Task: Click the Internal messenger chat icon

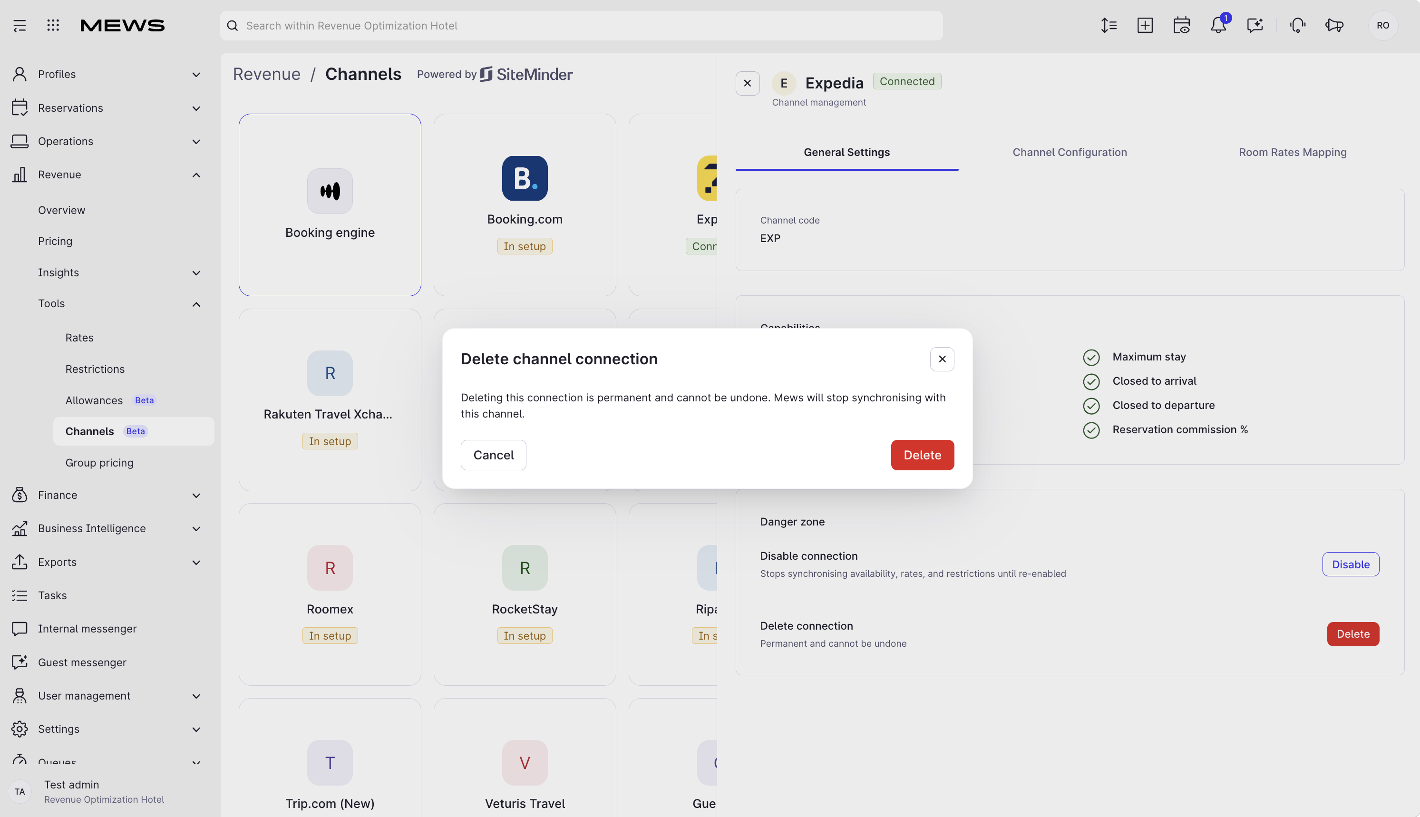Action: pos(19,629)
